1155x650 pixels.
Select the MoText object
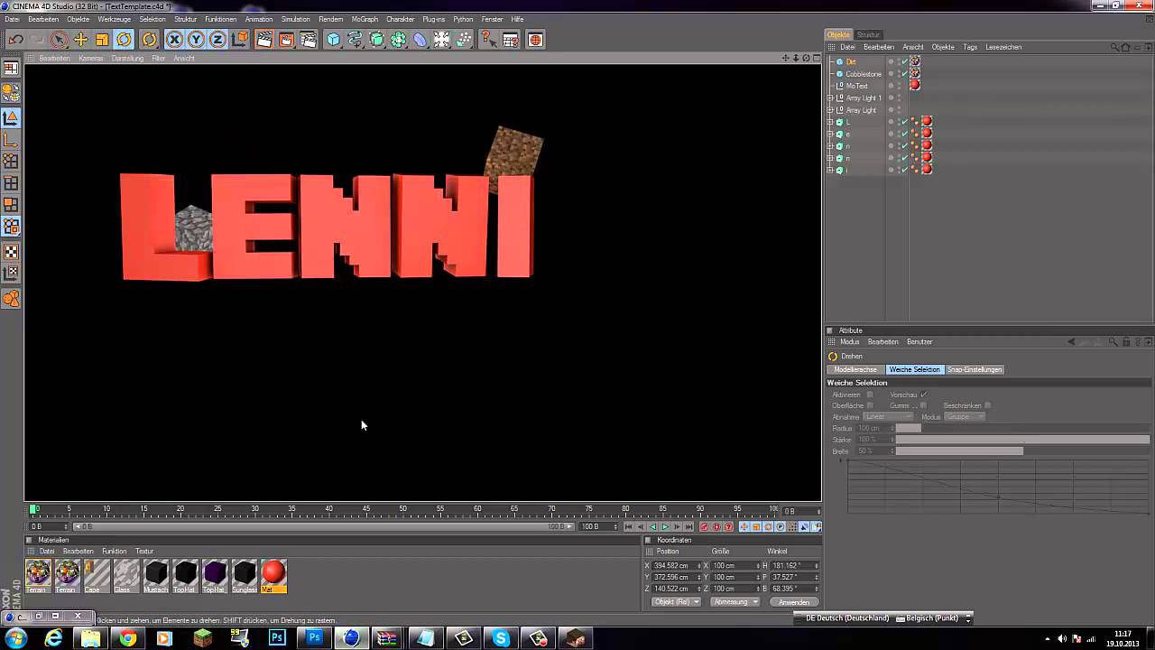click(856, 86)
